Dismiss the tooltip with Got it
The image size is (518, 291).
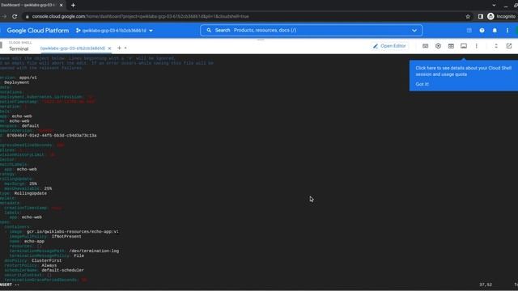tap(422, 84)
